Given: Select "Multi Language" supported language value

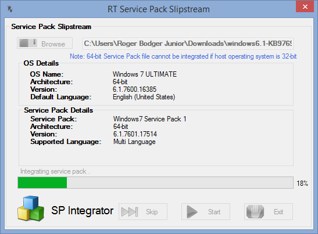Looking at the screenshot, I should [134, 142].
